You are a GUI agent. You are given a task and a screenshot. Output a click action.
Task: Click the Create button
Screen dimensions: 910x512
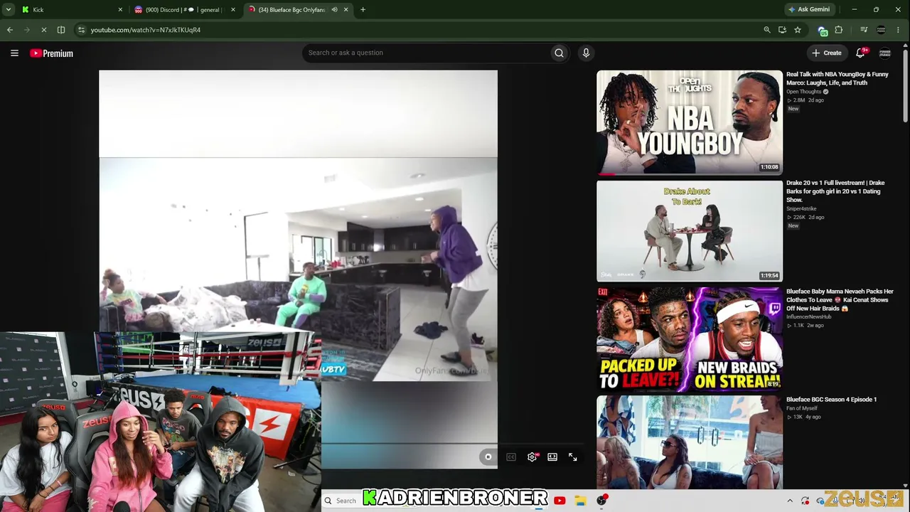[x=827, y=53]
